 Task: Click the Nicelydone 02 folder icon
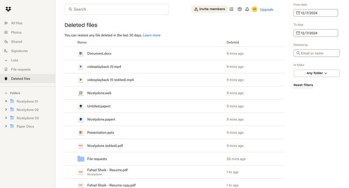click(12, 110)
